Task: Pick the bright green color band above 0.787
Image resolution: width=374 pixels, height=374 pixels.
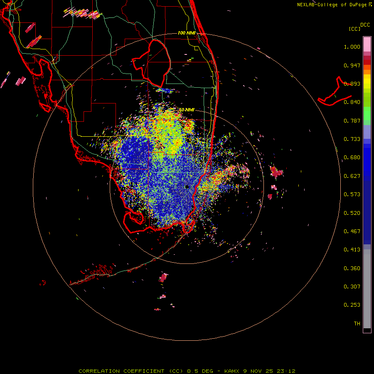Action: [x=367, y=113]
